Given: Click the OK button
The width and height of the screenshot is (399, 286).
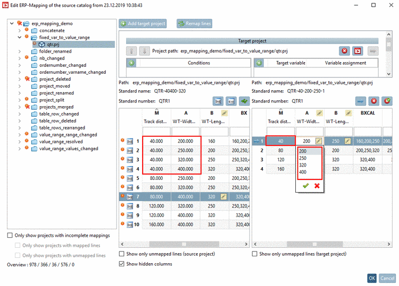Looking at the screenshot, I should 372,278.
